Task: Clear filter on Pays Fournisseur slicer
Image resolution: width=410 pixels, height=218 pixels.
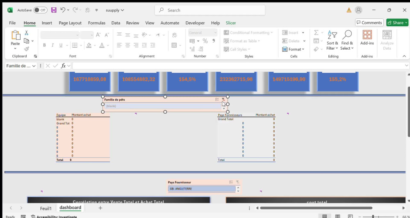Action: click(237, 182)
